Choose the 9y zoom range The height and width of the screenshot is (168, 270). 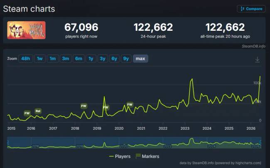tap(126, 59)
